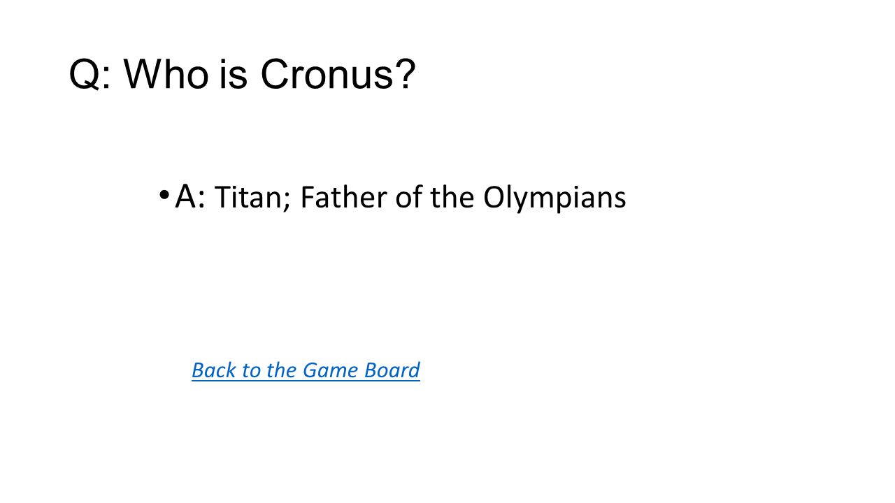Click the word Titan in the answer
The image size is (895, 503).
[248, 198]
